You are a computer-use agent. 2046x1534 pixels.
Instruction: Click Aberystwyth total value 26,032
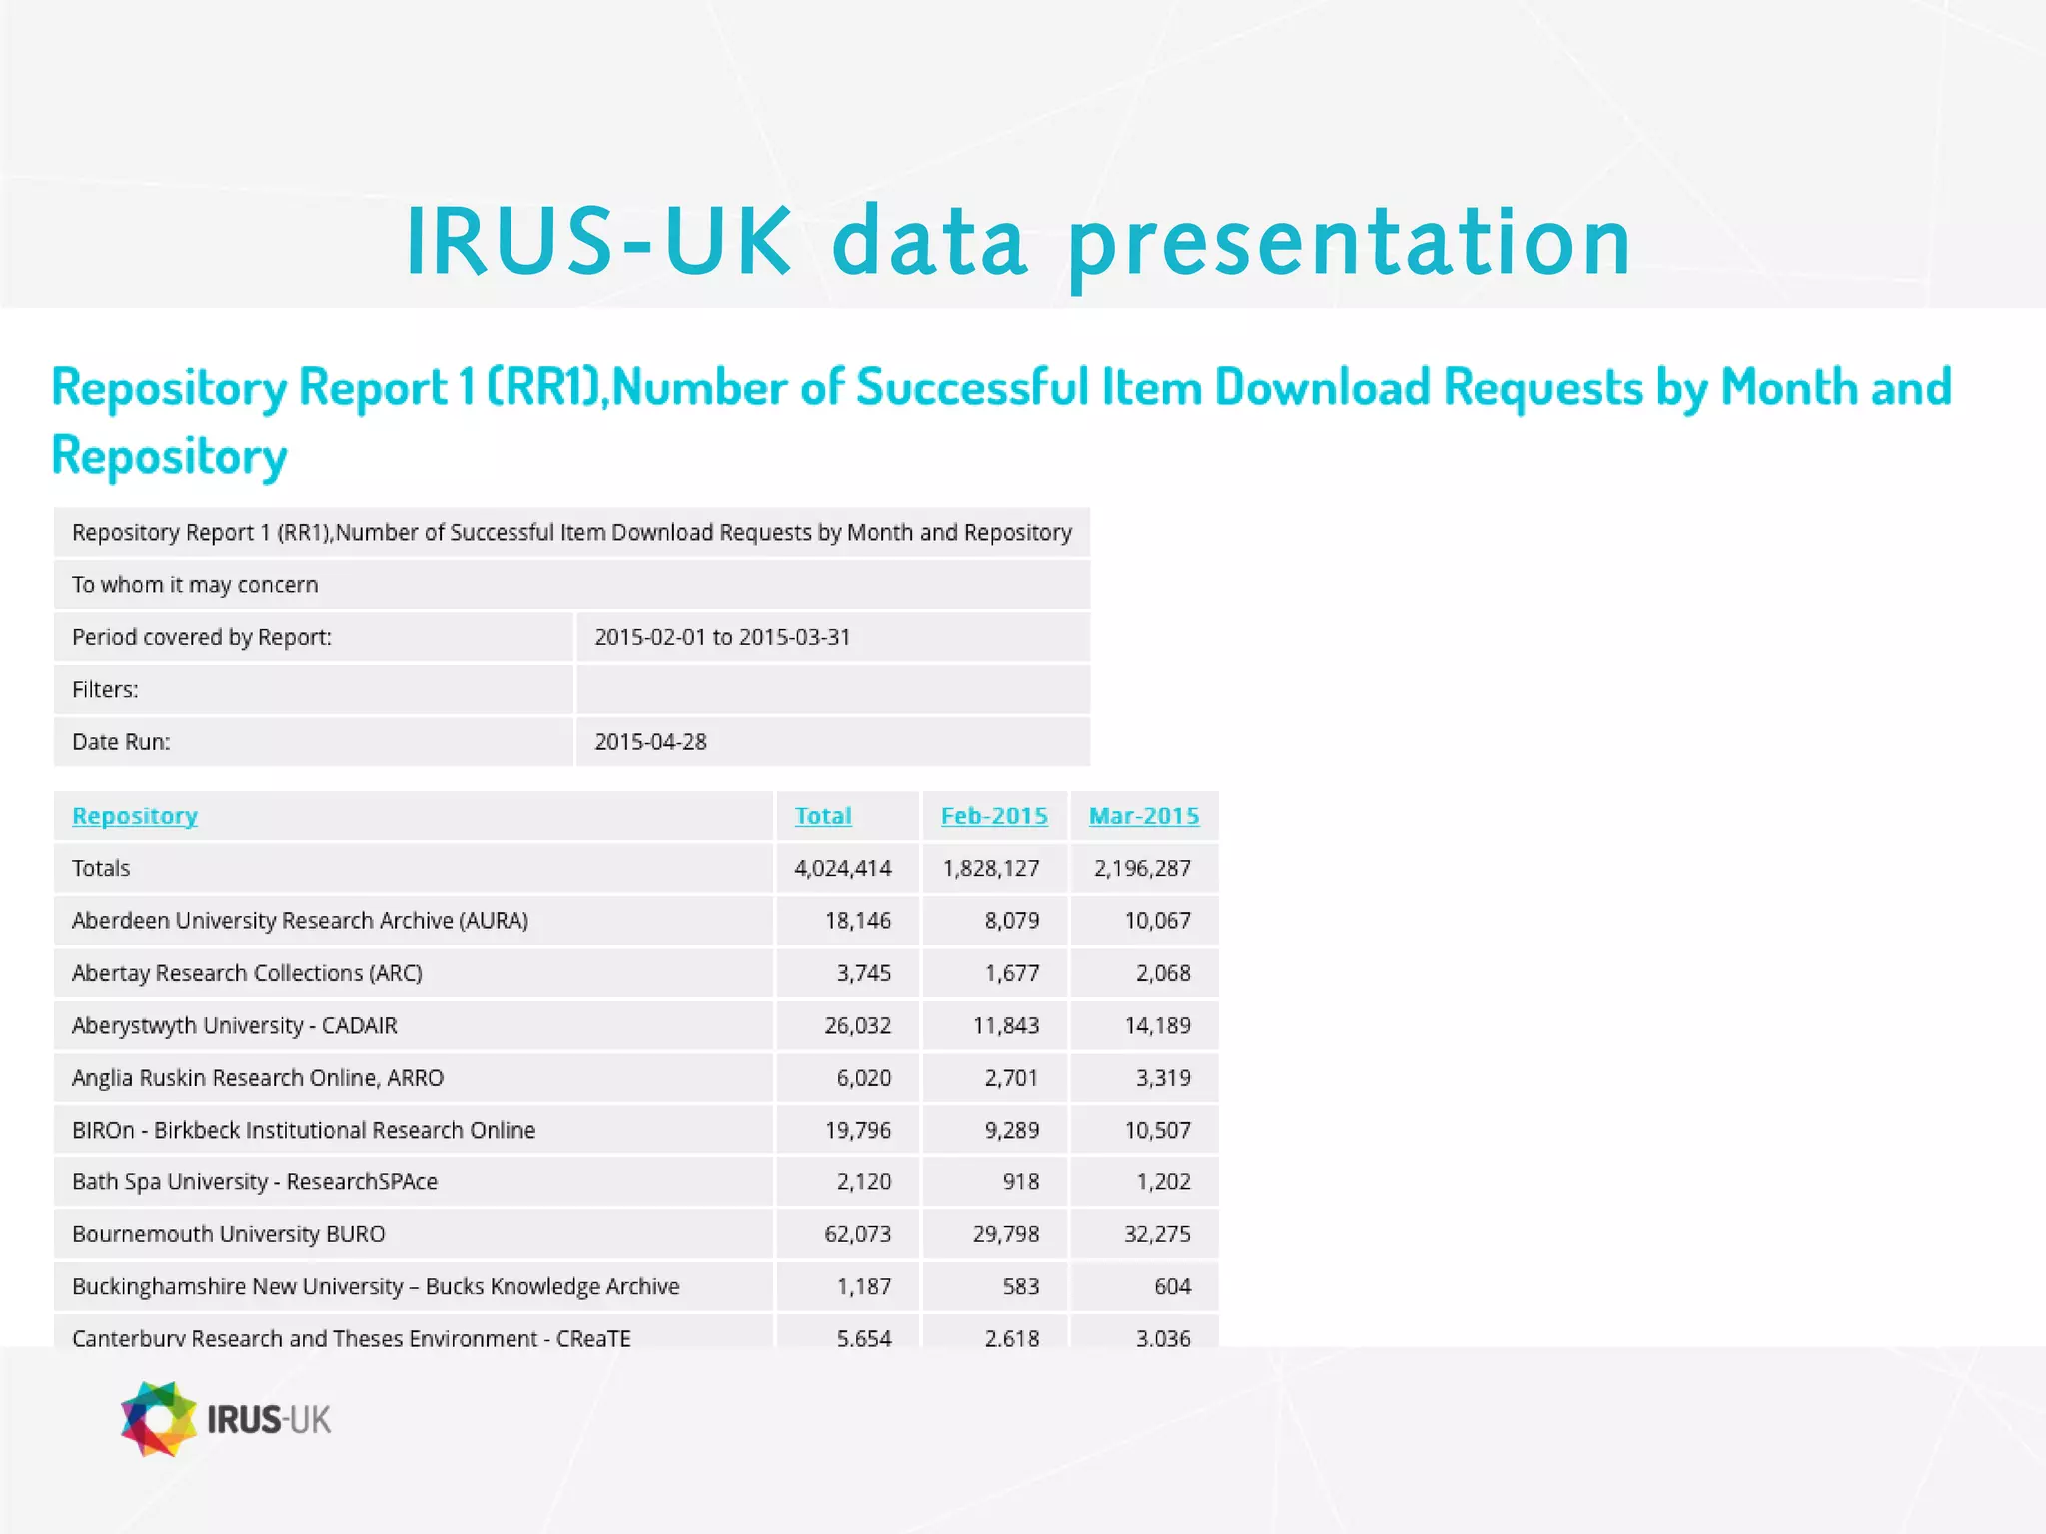[858, 1025]
